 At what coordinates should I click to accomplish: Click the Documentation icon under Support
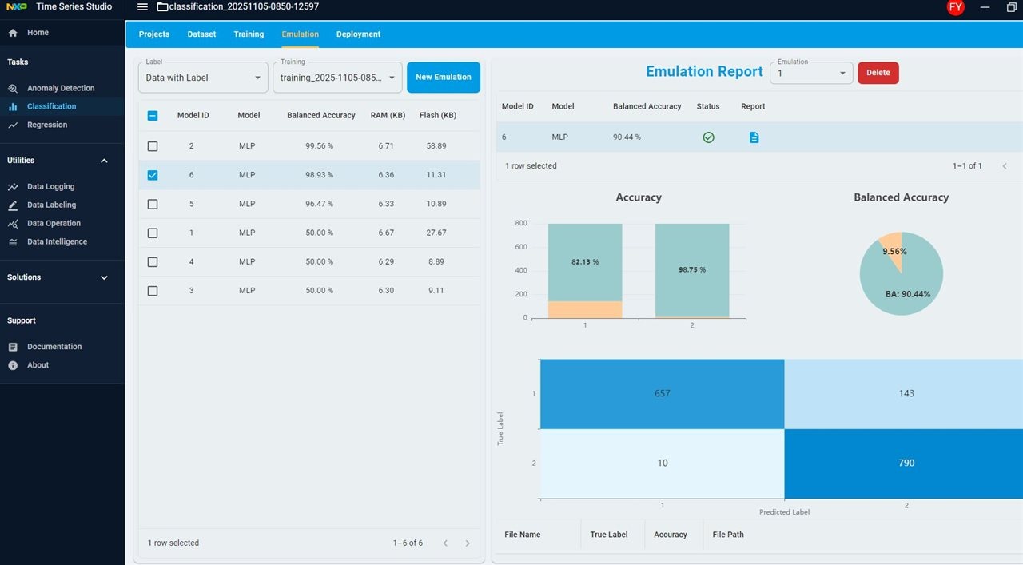(x=13, y=347)
